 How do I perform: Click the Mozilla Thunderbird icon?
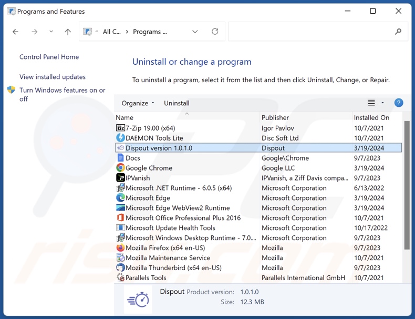click(120, 267)
